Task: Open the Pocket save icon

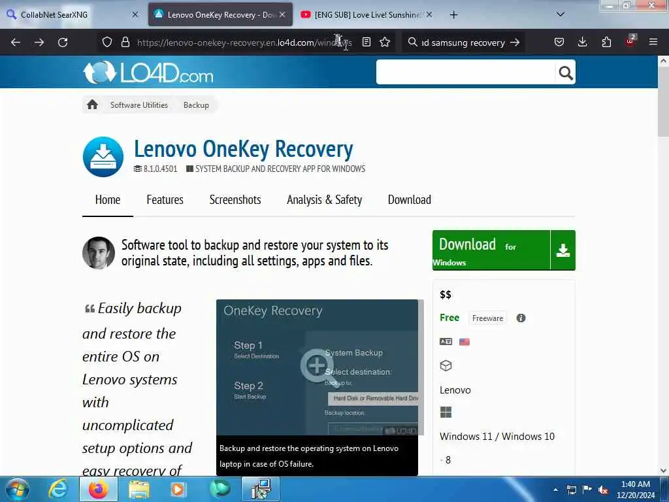Action: pyautogui.click(x=559, y=42)
